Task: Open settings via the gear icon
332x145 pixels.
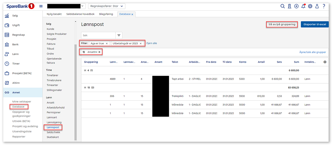Action: (310, 6)
